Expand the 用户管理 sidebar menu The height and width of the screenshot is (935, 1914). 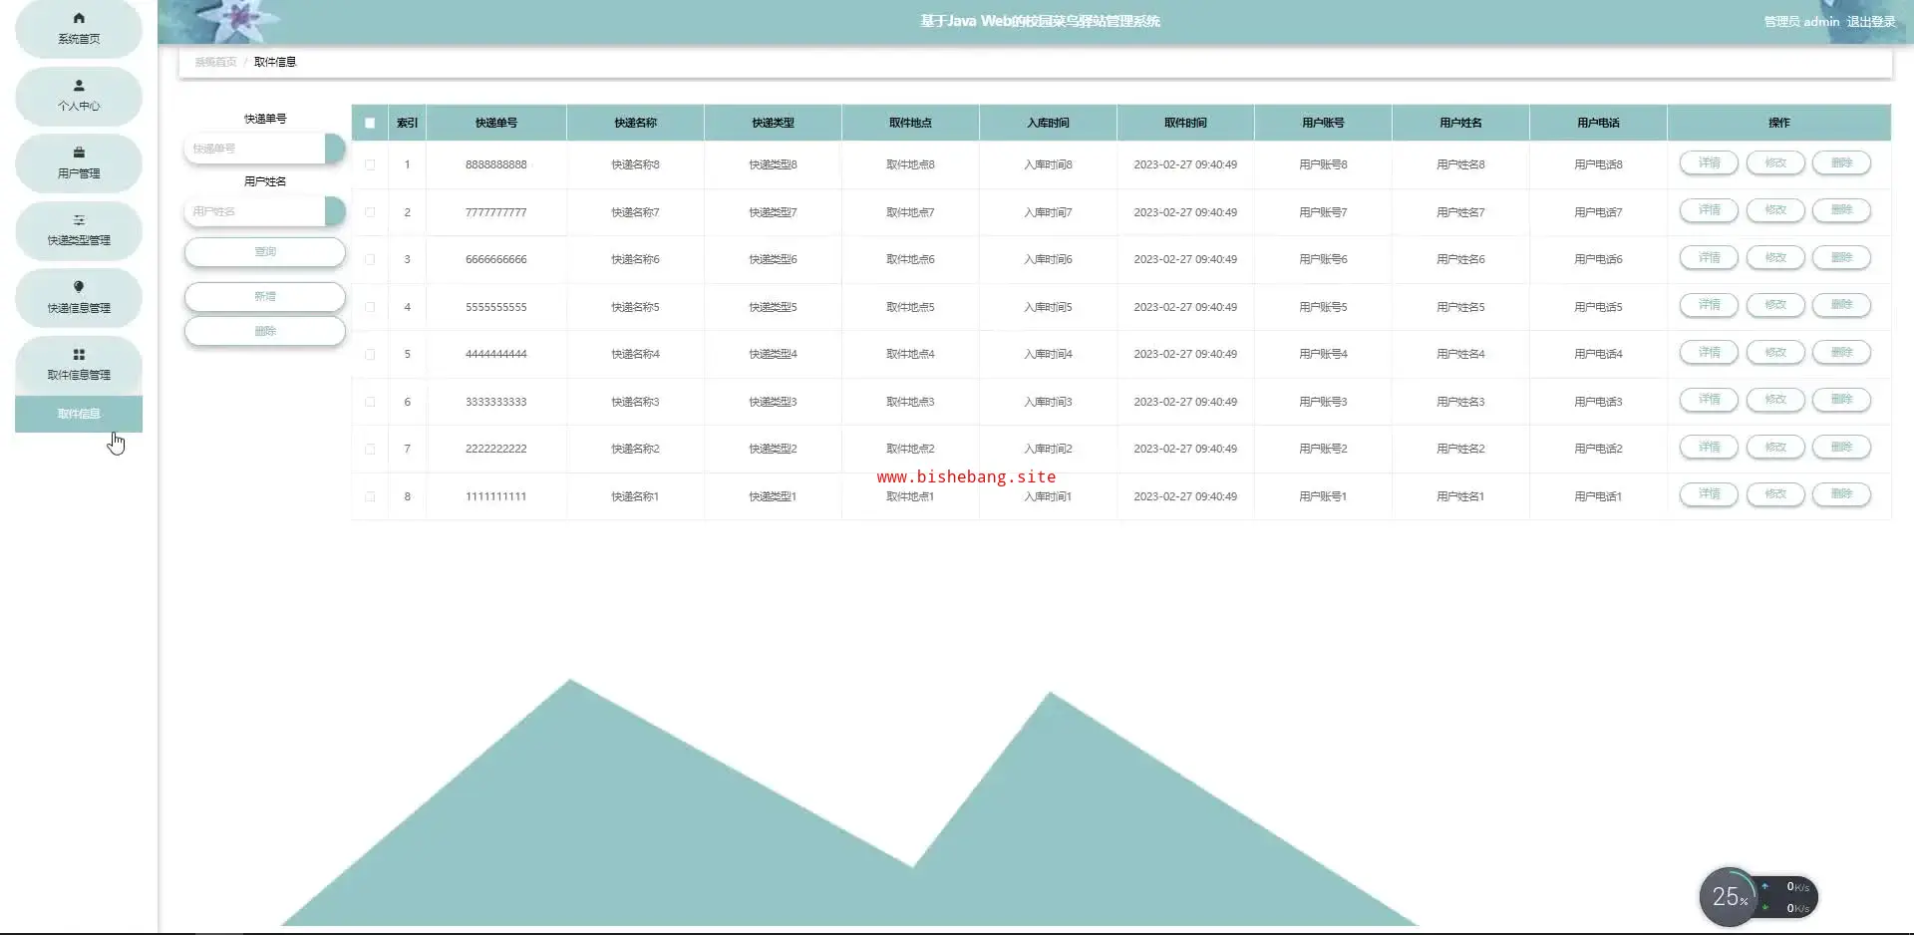point(79,163)
